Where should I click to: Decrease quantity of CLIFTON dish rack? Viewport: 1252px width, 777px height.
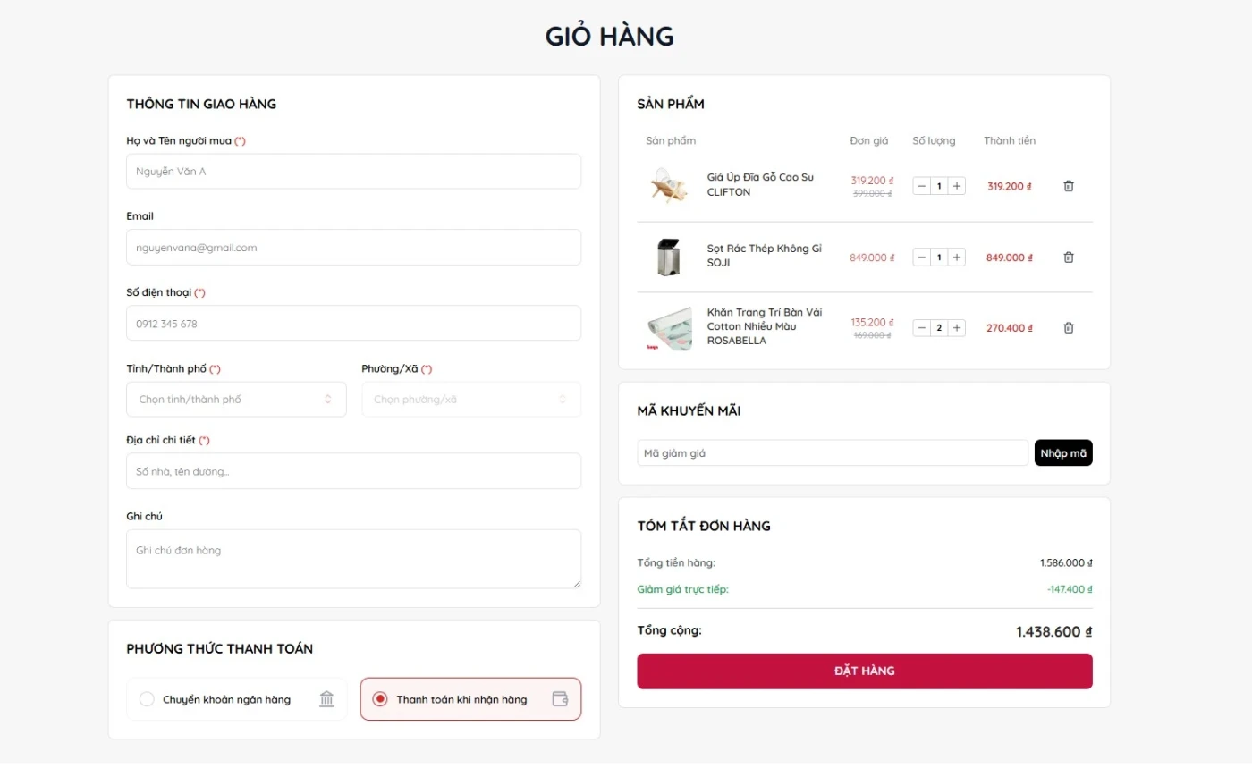tap(922, 186)
